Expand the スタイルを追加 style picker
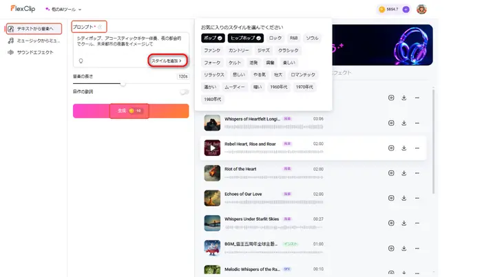482x277 pixels. coord(167,60)
